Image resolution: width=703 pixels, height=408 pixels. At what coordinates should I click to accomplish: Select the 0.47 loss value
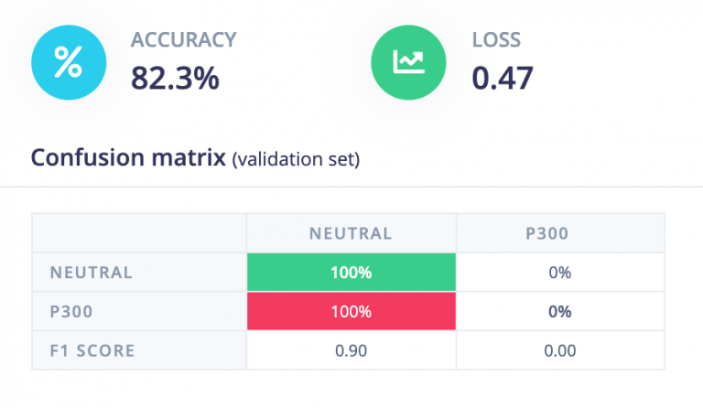coord(503,79)
